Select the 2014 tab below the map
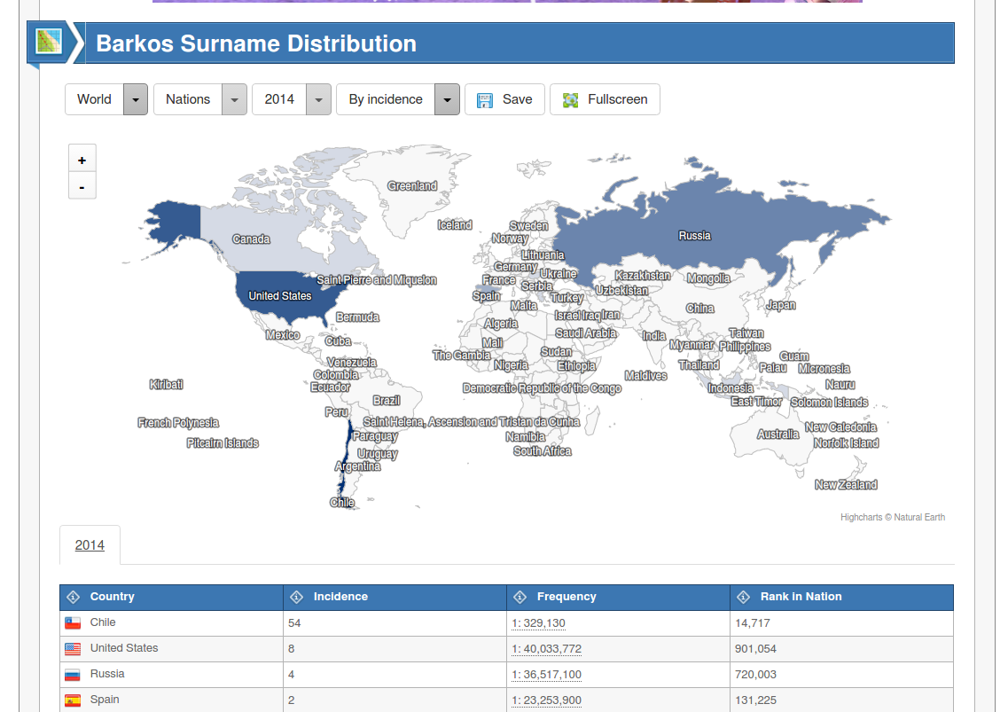1008x712 pixels. pos(90,545)
